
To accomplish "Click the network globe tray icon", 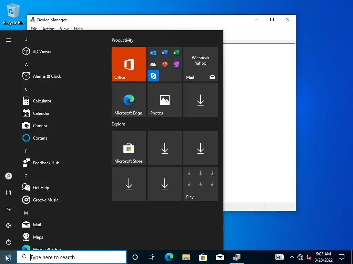I will pos(300,257).
